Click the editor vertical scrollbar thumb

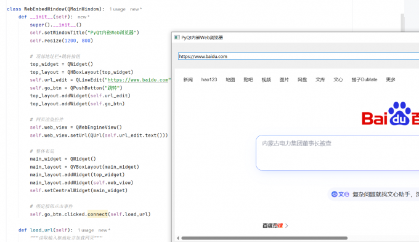tap(402, 23)
